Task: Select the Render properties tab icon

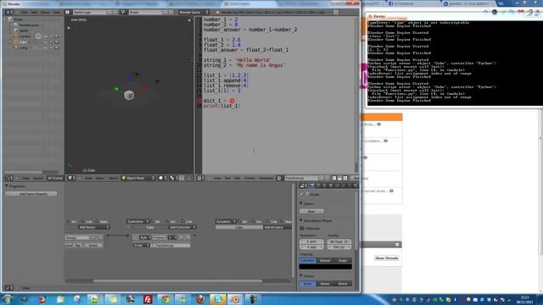Action: (x=312, y=186)
